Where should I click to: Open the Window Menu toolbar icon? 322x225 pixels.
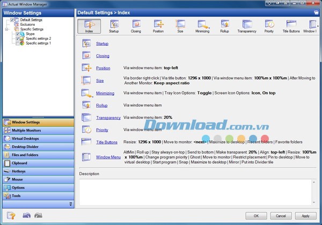click(x=310, y=26)
